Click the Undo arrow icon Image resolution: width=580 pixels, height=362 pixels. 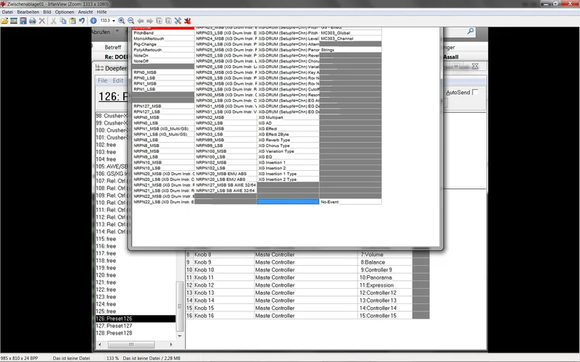[82, 21]
